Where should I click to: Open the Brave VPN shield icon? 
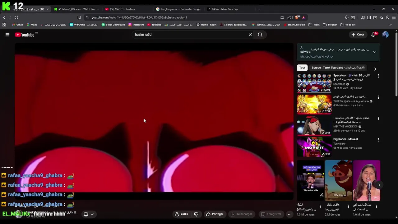click(387, 17)
